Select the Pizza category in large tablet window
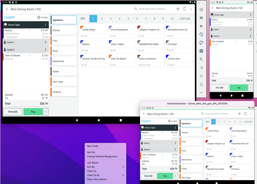 tap(64, 51)
